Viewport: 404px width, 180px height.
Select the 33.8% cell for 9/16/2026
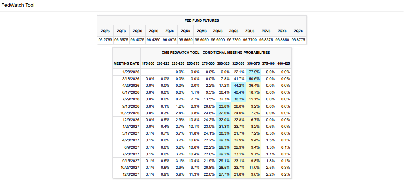(224, 106)
